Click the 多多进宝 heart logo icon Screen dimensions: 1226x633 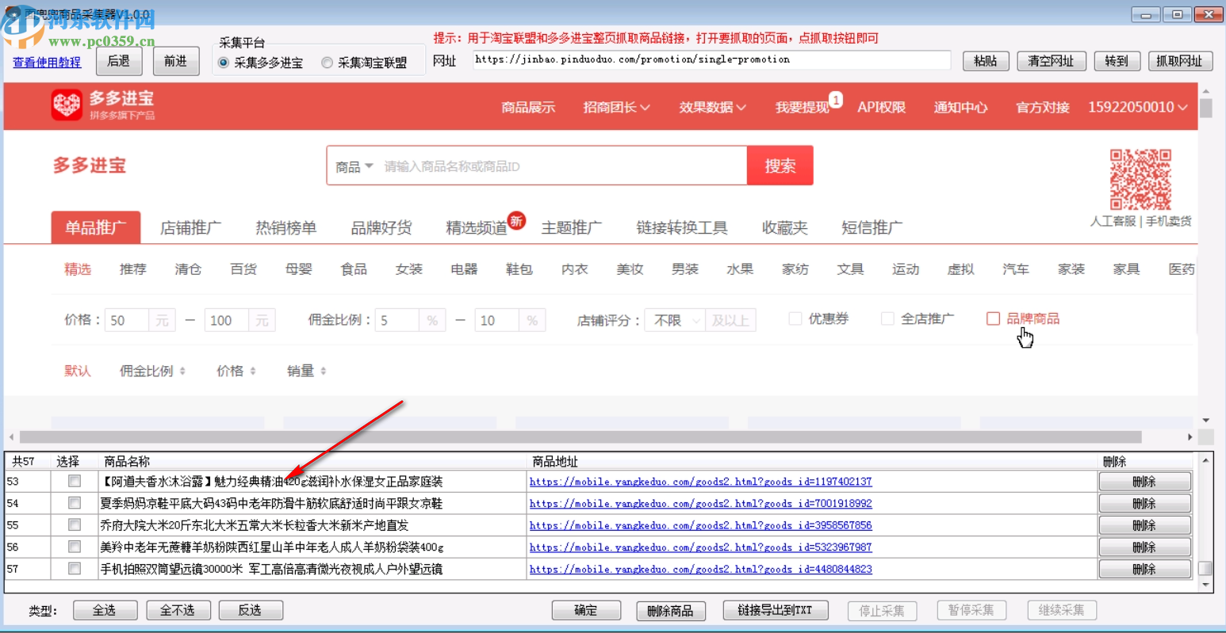[68, 105]
